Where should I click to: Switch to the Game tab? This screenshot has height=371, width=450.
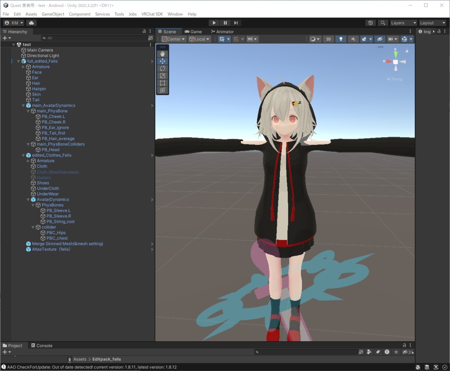point(193,32)
